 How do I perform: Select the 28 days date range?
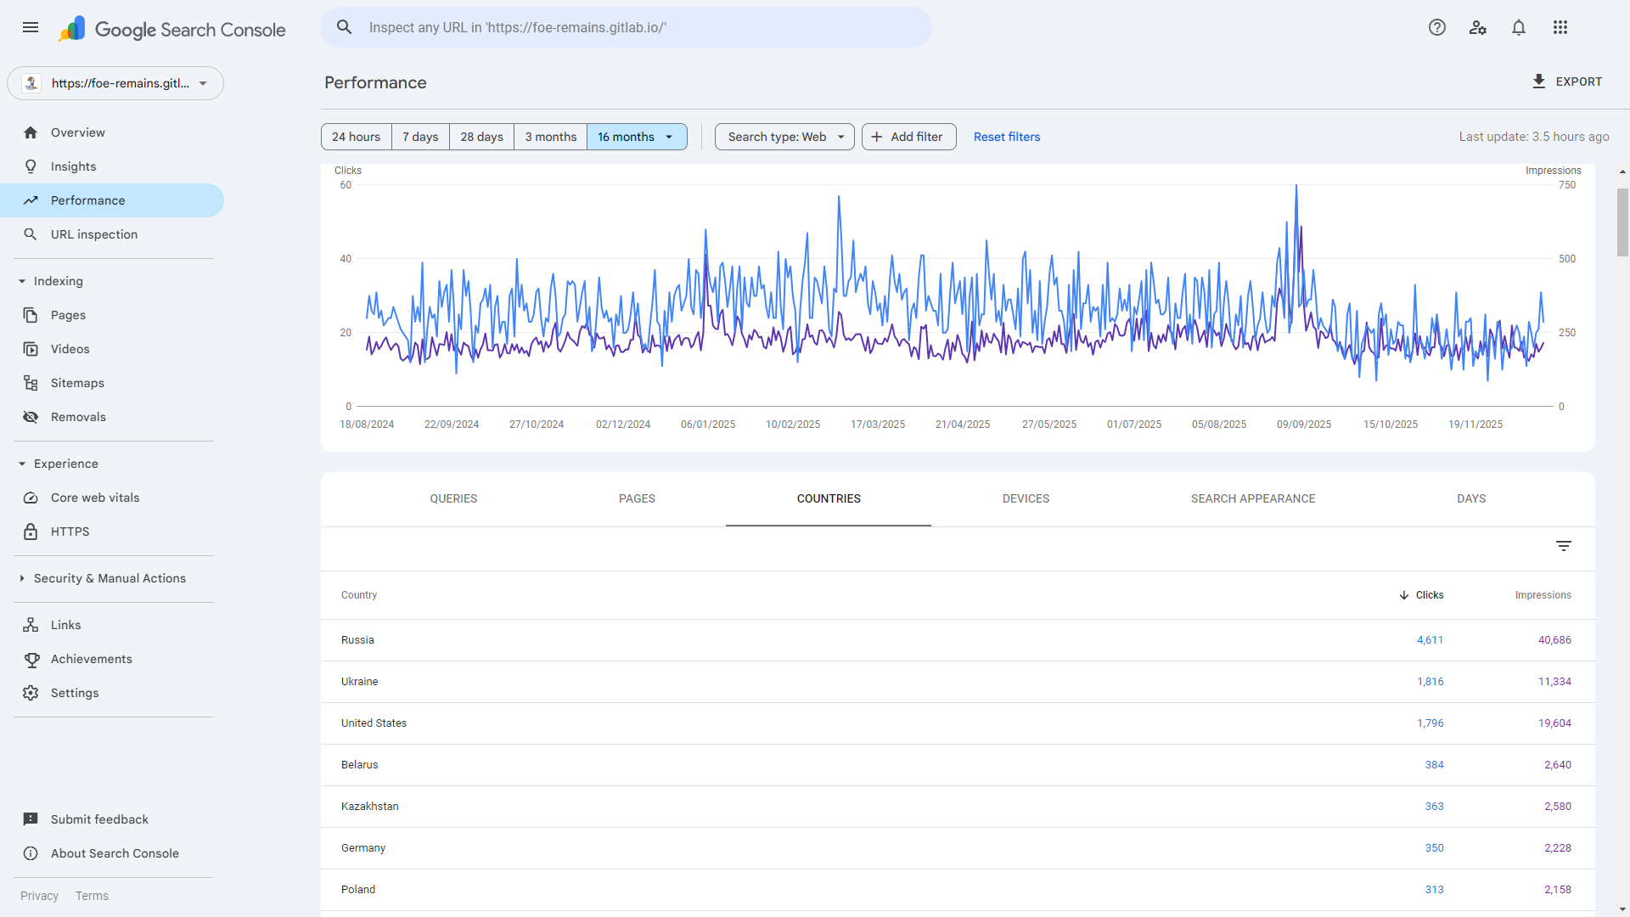click(481, 137)
